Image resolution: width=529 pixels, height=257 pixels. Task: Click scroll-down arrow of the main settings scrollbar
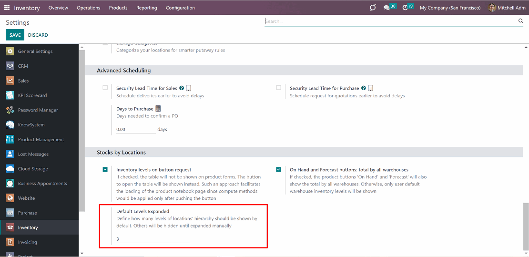[x=526, y=254]
